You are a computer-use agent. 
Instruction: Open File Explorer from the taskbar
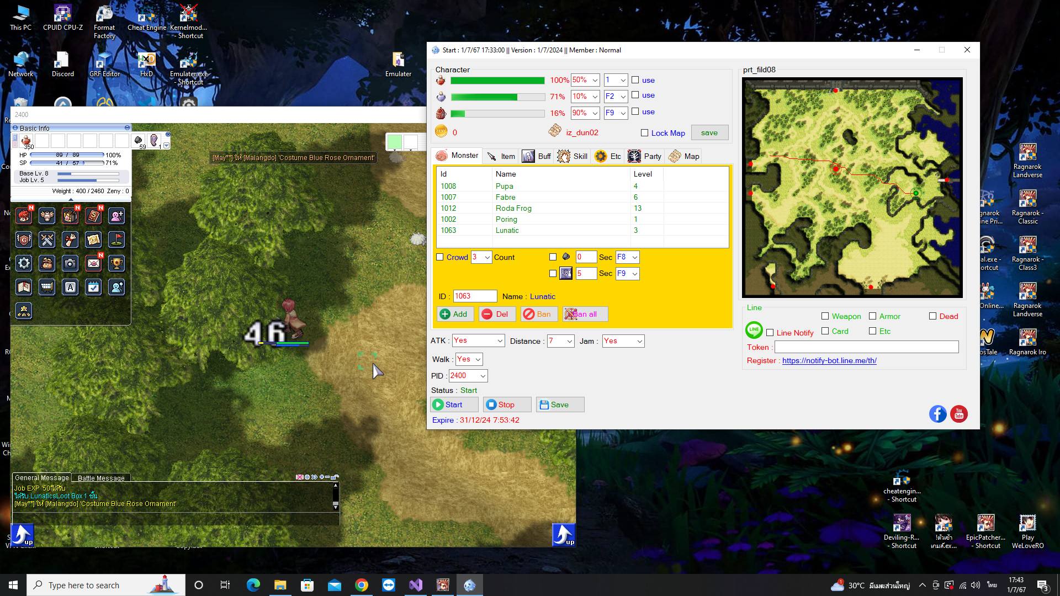(x=280, y=585)
